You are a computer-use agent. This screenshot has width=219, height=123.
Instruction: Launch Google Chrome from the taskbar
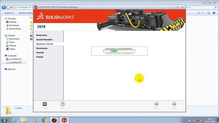click(x=44, y=120)
